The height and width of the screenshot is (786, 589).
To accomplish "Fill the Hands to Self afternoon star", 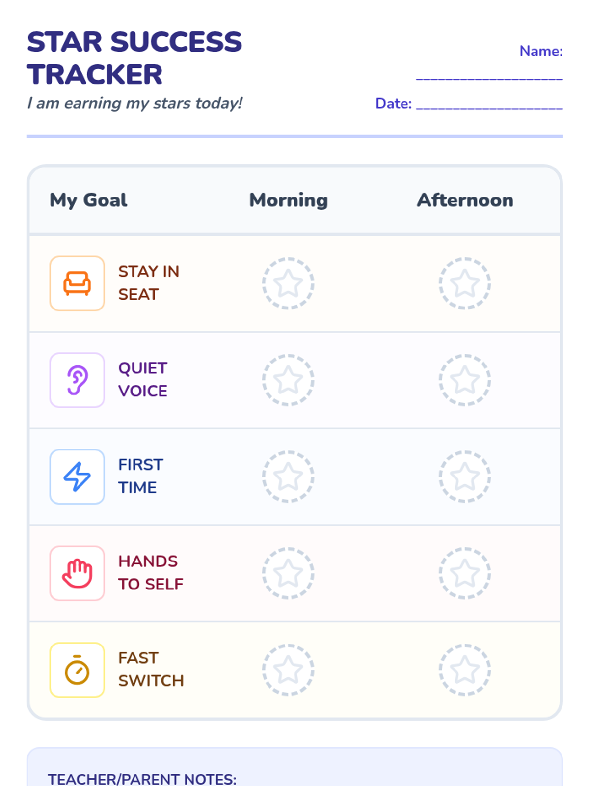I will pyautogui.click(x=464, y=573).
